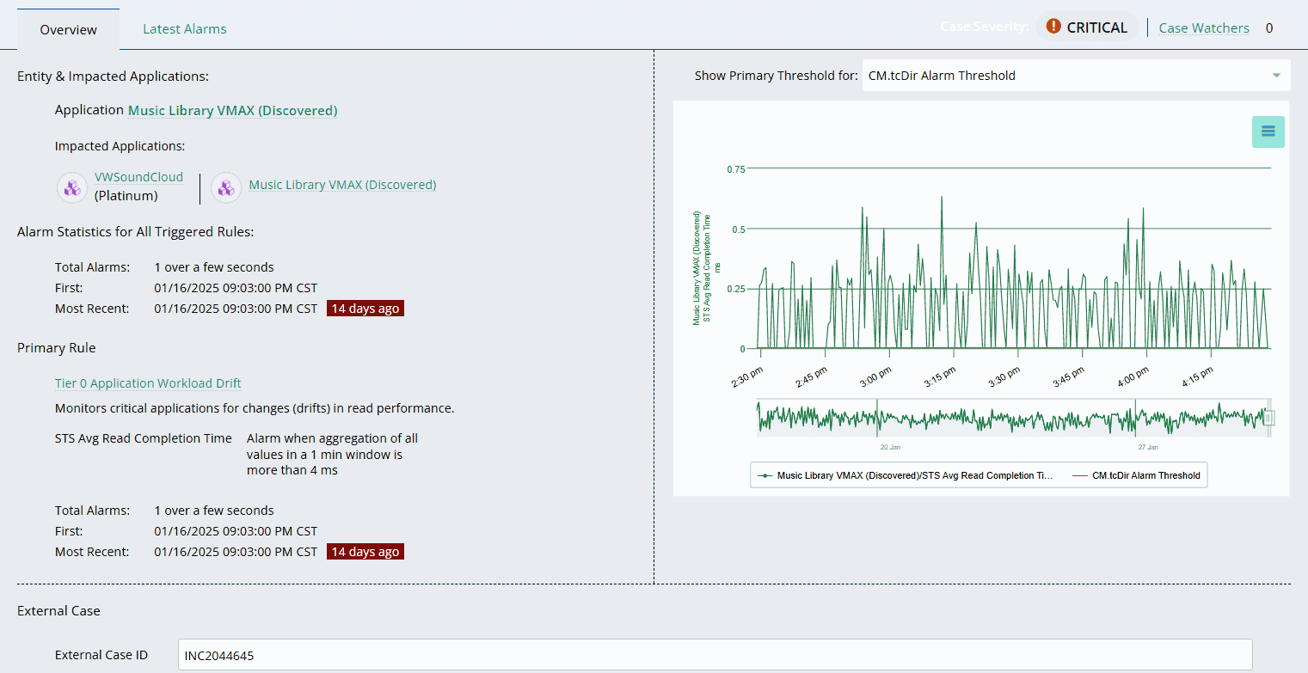Switch to the Latest Alarms tab
The height and width of the screenshot is (673, 1308).
click(185, 29)
